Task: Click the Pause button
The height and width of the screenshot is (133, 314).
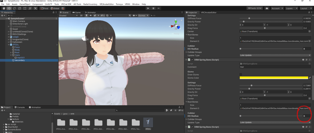Action: (x=153, y=8)
